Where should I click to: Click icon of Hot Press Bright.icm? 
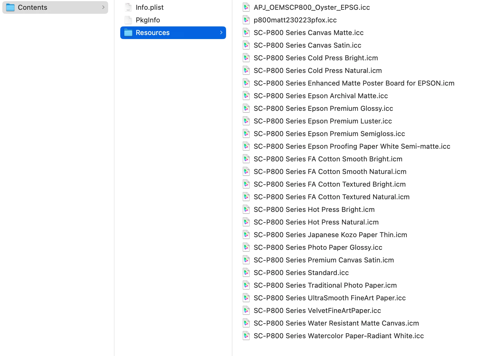click(x=246, y=210)
